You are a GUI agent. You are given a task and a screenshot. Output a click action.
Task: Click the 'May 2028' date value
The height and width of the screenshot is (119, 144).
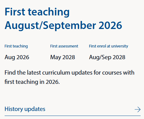[x=63, y=57]
